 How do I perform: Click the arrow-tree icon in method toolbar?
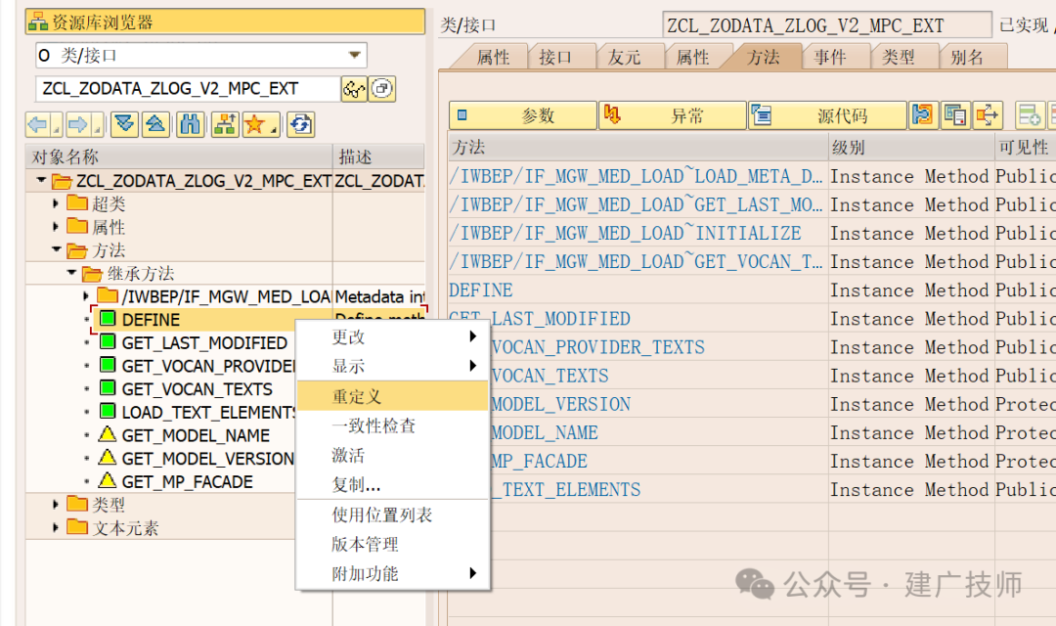(988, 115)
